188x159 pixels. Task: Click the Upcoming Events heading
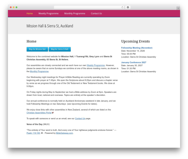click(x=135, y=41)
